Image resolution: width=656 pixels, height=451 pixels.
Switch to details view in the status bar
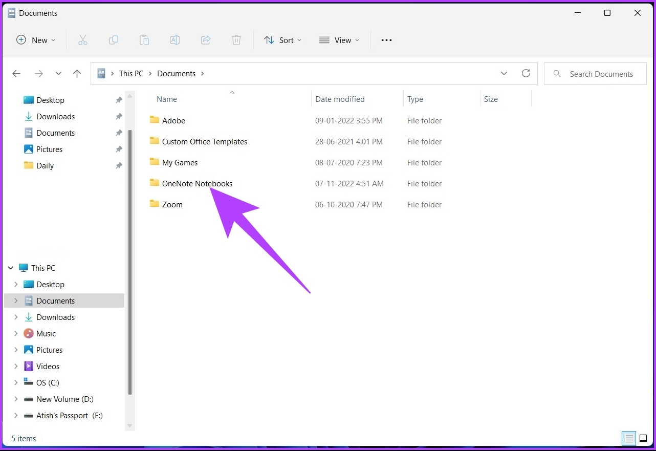tap(629, 438)
